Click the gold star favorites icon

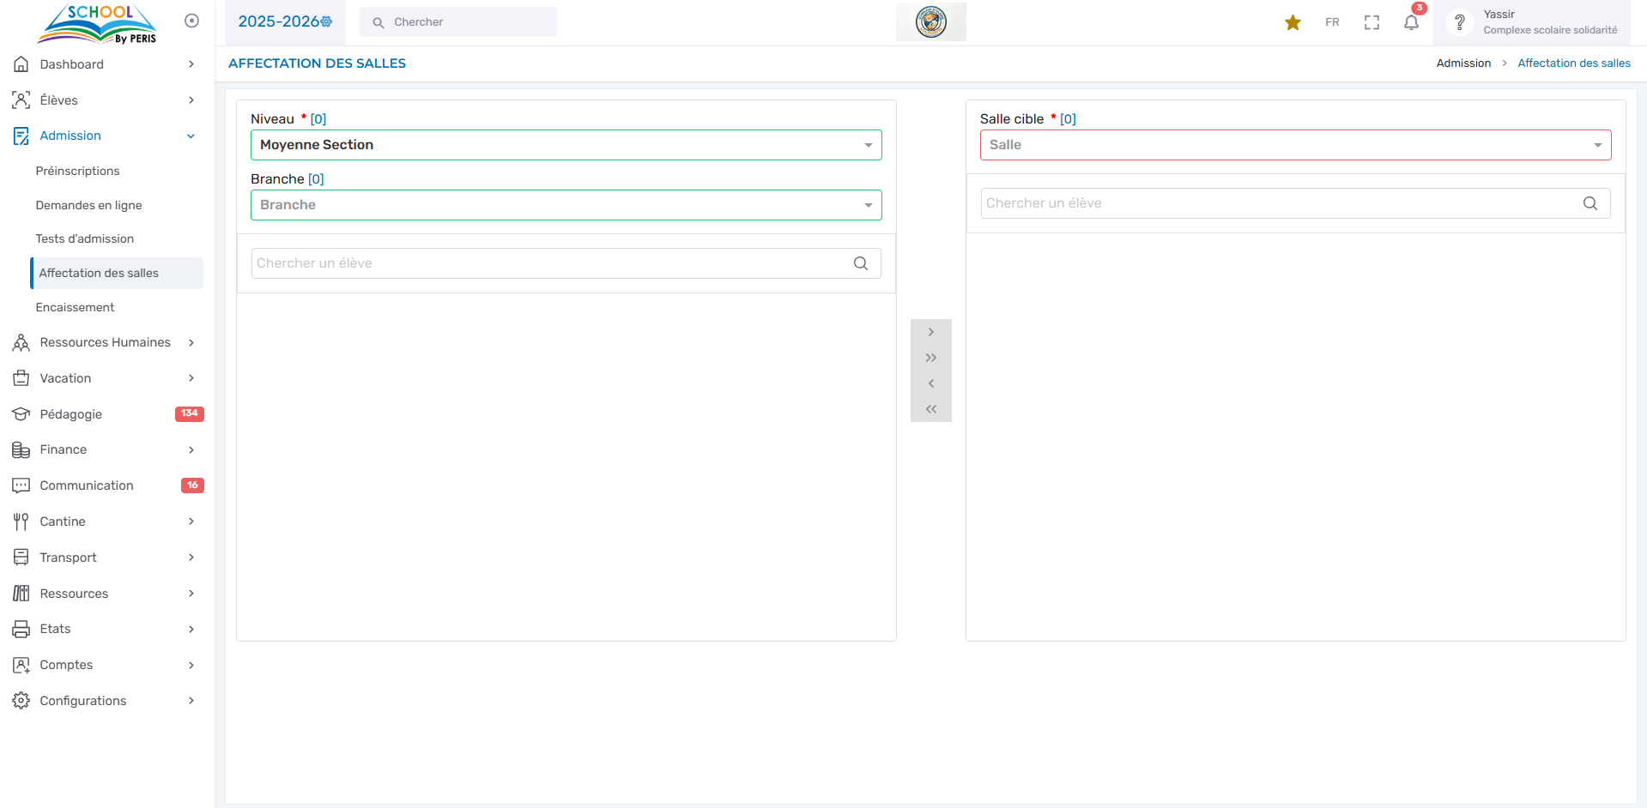pos(1293,22)
